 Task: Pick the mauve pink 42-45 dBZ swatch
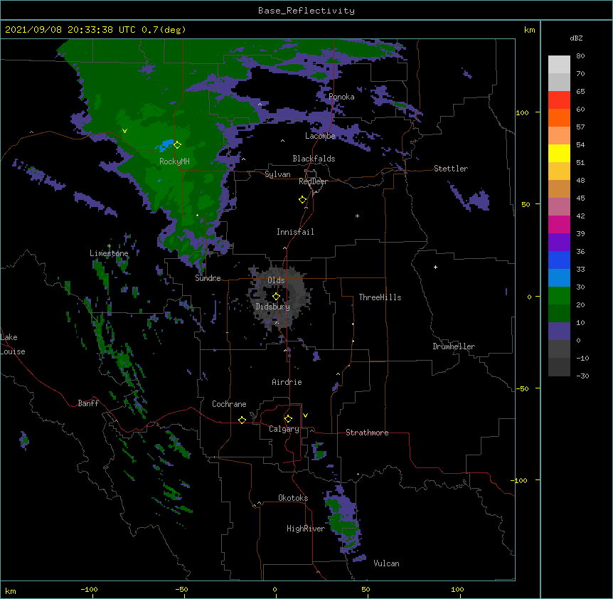(x=559, y=206)
